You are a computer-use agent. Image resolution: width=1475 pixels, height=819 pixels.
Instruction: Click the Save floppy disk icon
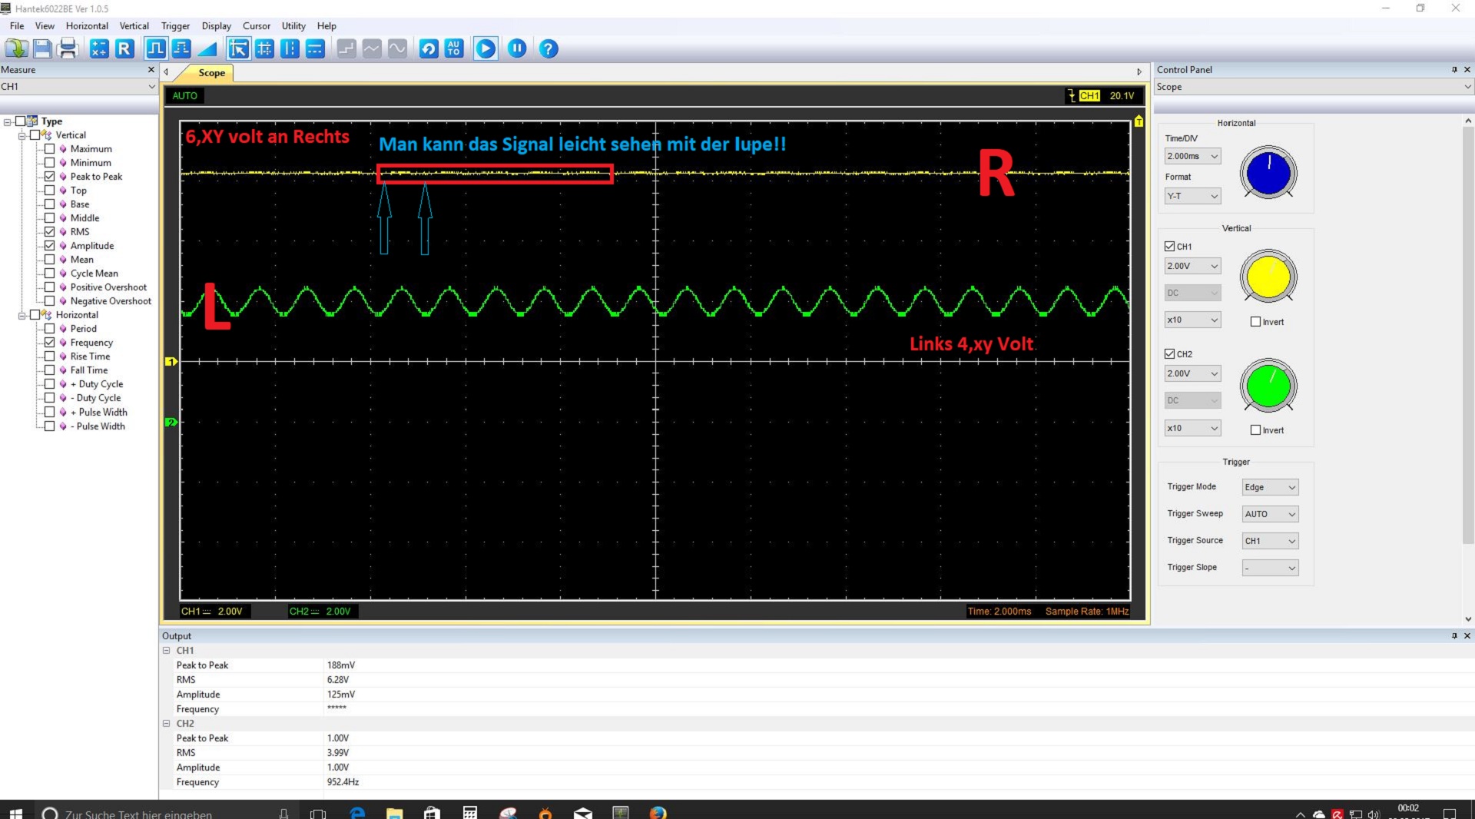(43, 49)
